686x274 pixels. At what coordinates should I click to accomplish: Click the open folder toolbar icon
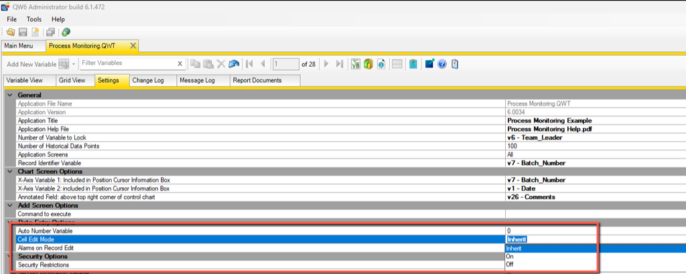[11, 32]
